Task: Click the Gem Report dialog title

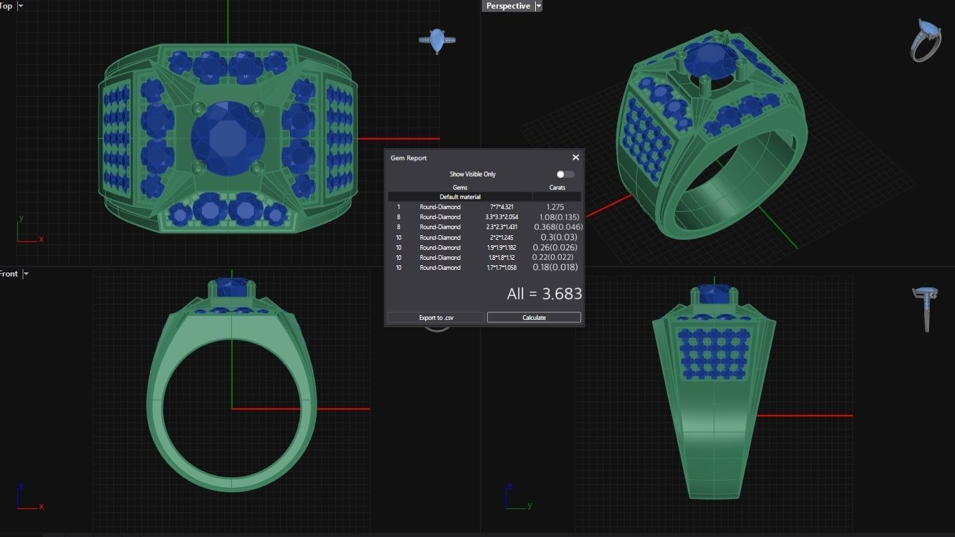Action: point(409,158)
